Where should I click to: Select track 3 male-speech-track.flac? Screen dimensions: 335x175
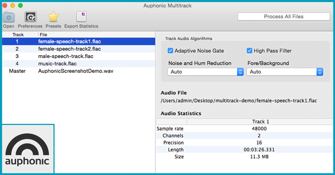coord(79,56)
